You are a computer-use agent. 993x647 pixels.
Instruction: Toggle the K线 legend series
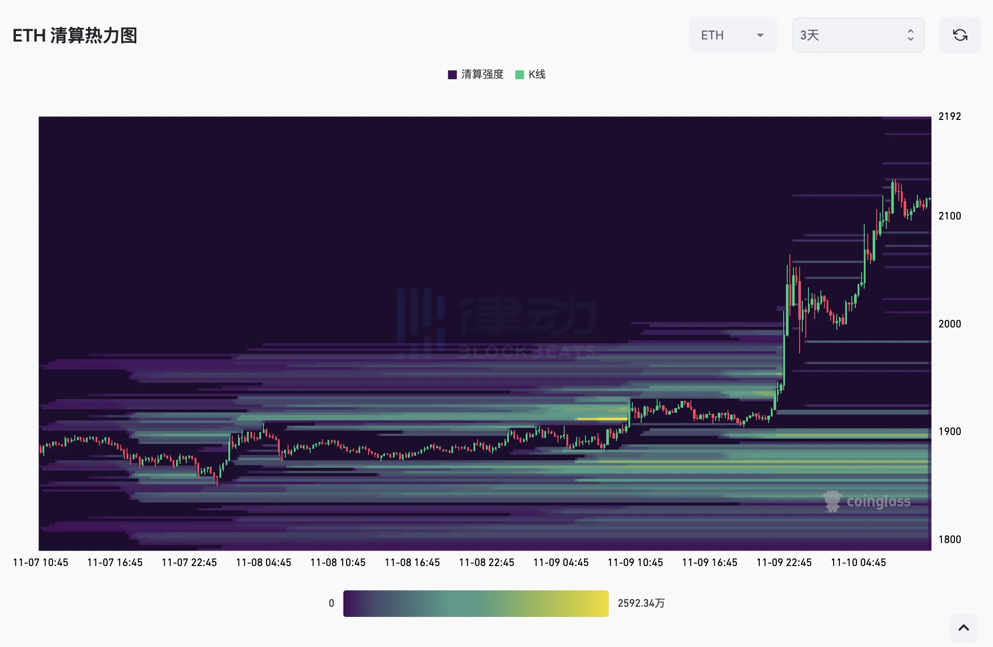coord(537,74)
